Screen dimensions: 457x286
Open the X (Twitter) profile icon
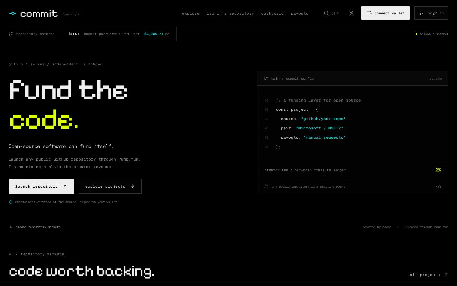click(351, 13)
